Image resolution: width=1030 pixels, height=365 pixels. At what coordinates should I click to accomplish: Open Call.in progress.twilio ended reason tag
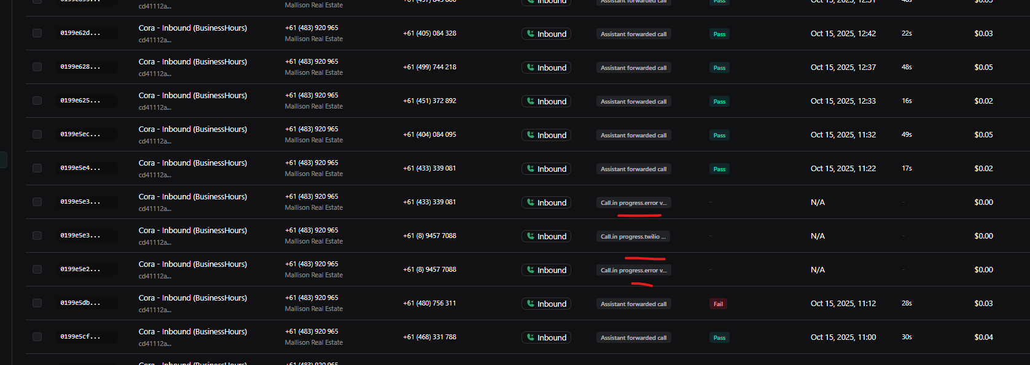coord(633,236)
